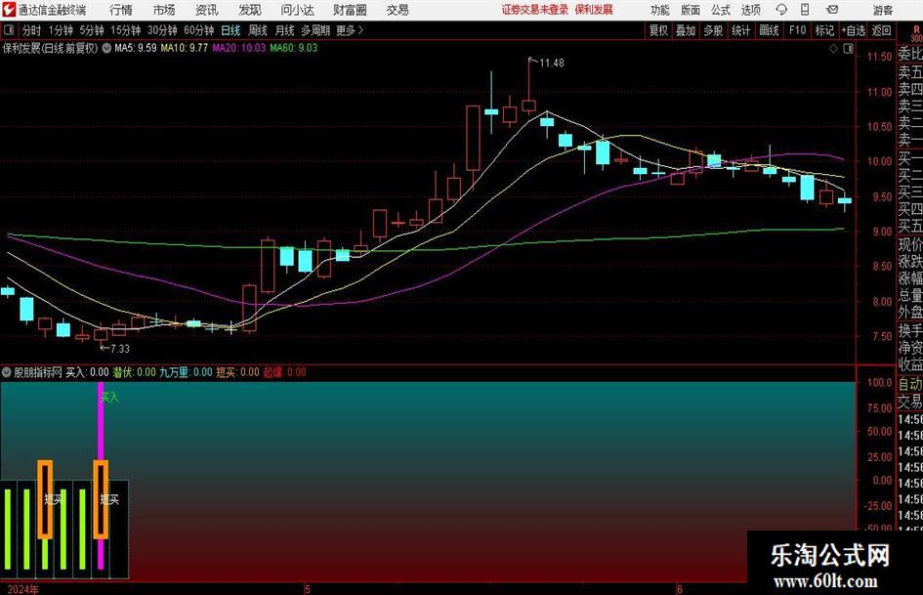Click the 2024年 date axis label
The height and width of the screenshot is (595, 923).
[x=23, y=589]
